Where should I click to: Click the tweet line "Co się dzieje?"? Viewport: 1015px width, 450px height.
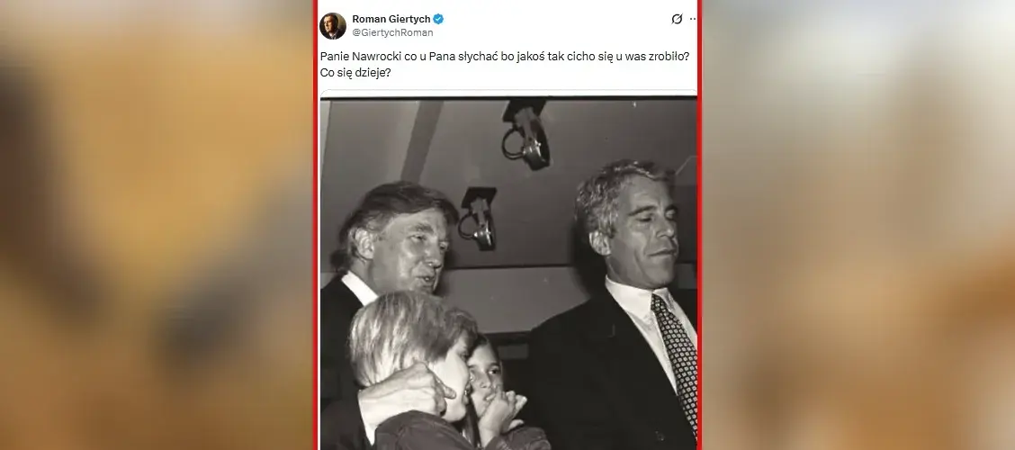(355, 73)
